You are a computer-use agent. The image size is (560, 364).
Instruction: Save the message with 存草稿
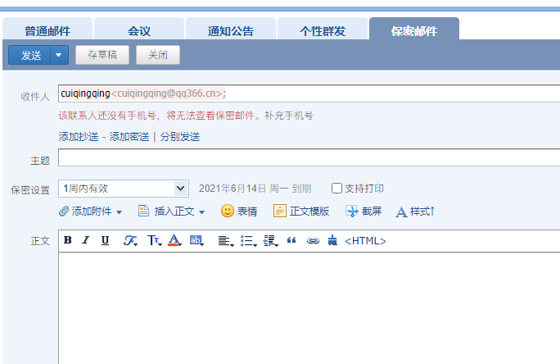point(102,55)
